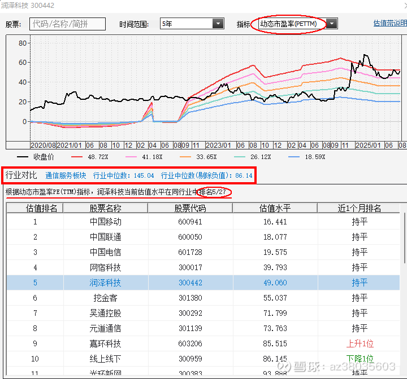Viewport: 407px width, 379px height.
Task: Click the 行业中位数: 145.04 label
Action: [123, 175]
